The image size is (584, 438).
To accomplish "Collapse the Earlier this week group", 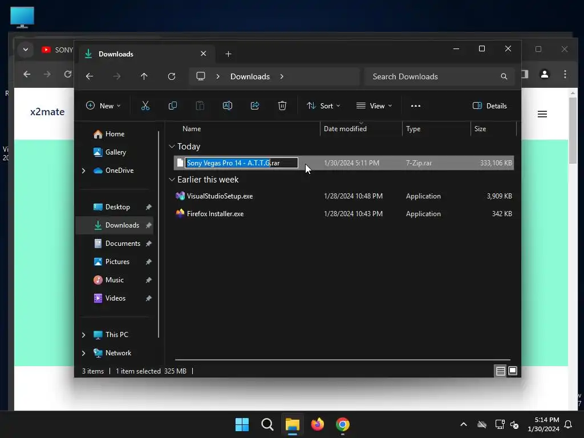I will coord(172,180).
